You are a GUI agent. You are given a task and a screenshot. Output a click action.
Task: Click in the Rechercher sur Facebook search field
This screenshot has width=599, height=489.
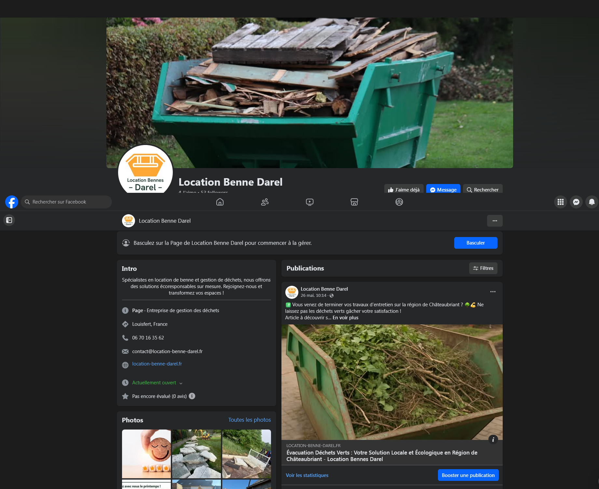pos(66,202)
